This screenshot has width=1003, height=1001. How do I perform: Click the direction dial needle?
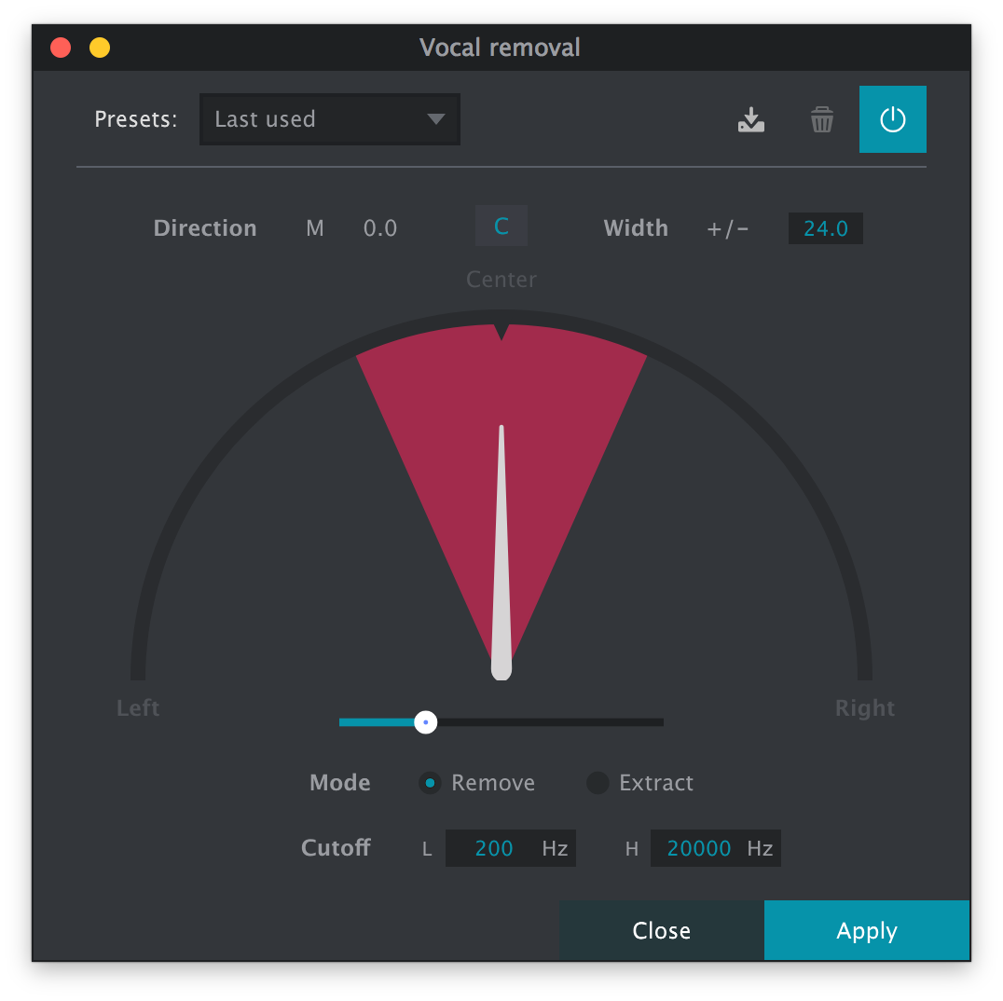click(x=501, y=559)
